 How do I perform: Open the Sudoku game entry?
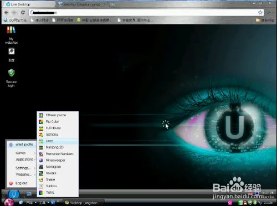(58, 186)
